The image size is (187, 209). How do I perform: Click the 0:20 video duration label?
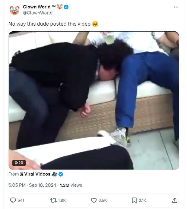pos(19,163)
